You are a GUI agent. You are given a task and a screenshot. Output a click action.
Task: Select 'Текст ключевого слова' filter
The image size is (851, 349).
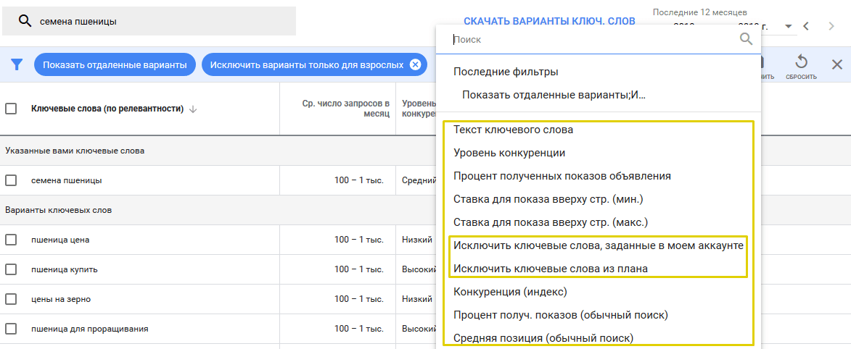click(x=513, y=130)
